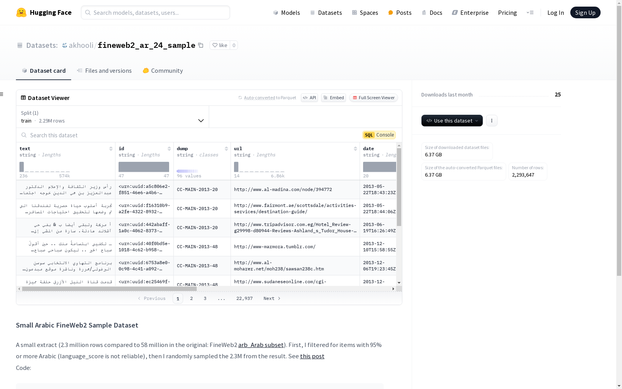Click the akhooli user avatar icon

coord(65,46)
